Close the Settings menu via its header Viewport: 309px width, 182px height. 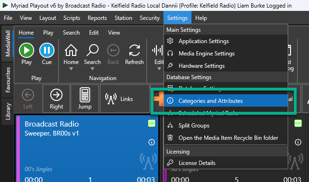point(177,18)
